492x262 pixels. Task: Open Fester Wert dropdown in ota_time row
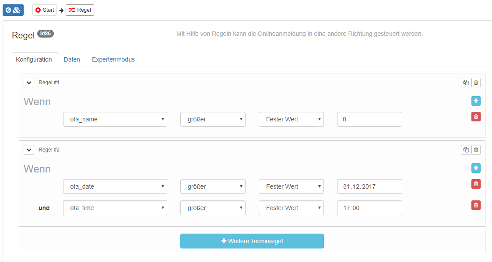[x=291, y=208]
